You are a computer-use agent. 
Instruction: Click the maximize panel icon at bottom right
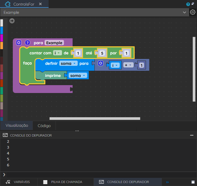coord(193,182)
